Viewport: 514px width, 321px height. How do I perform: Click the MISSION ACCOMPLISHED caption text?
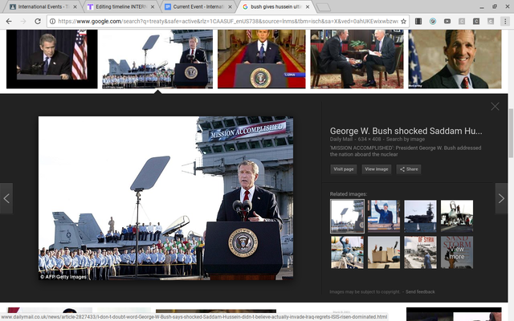pyautogui.click(x=406, y=151)
